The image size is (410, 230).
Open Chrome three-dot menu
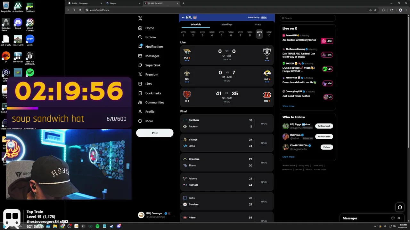tap(406, 10)
